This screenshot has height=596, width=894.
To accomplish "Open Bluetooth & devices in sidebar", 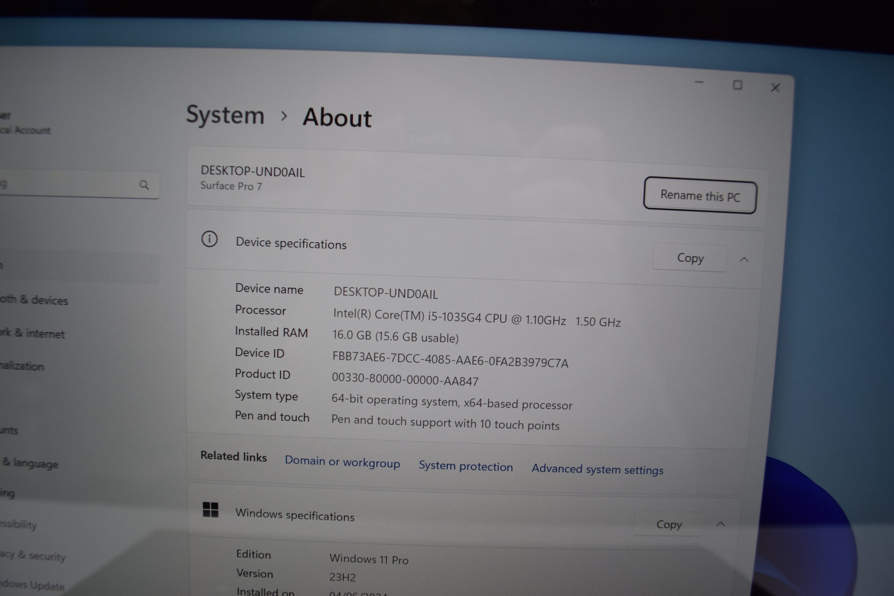I will 34,300.
